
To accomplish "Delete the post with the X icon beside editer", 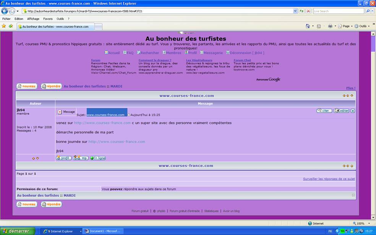I will click(353, 111).
